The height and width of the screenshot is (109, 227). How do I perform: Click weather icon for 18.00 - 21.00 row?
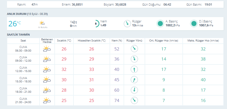pyautogui.click(x=47, y=90)
